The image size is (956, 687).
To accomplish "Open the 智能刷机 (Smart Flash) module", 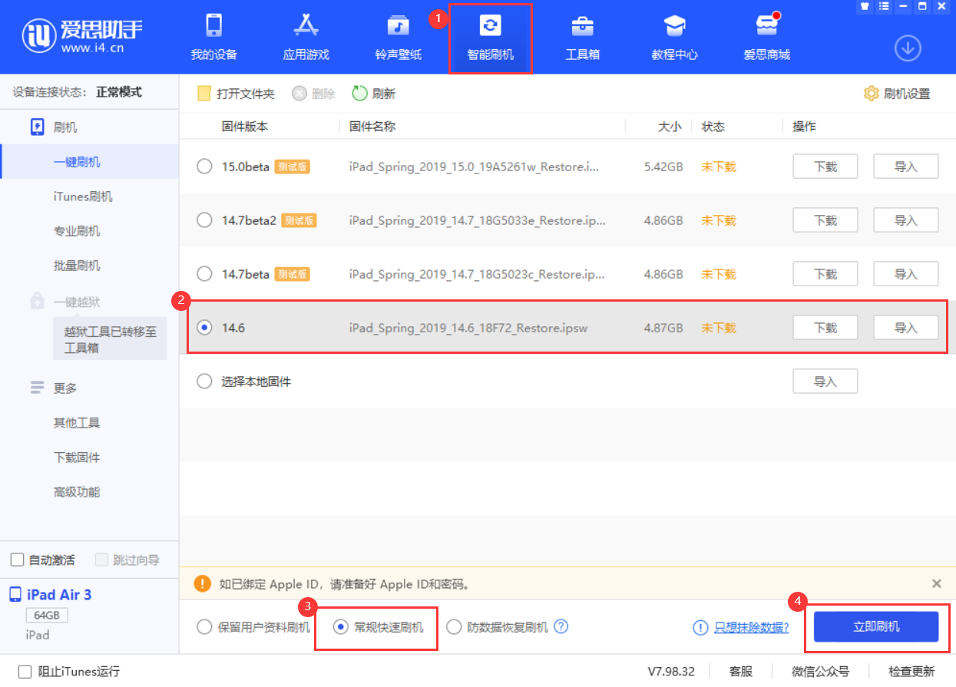I will (x=490, y=36).
